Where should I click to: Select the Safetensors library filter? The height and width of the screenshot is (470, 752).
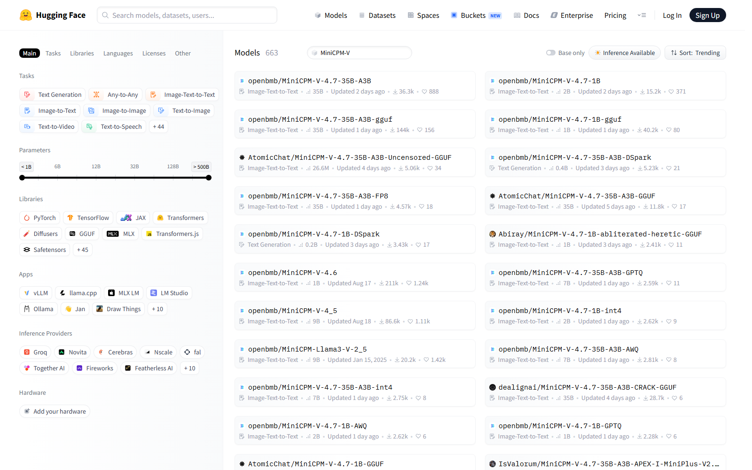coord(45,250)
